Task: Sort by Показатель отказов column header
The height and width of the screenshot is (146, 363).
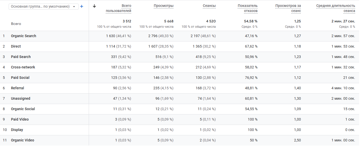Action: 248,8
